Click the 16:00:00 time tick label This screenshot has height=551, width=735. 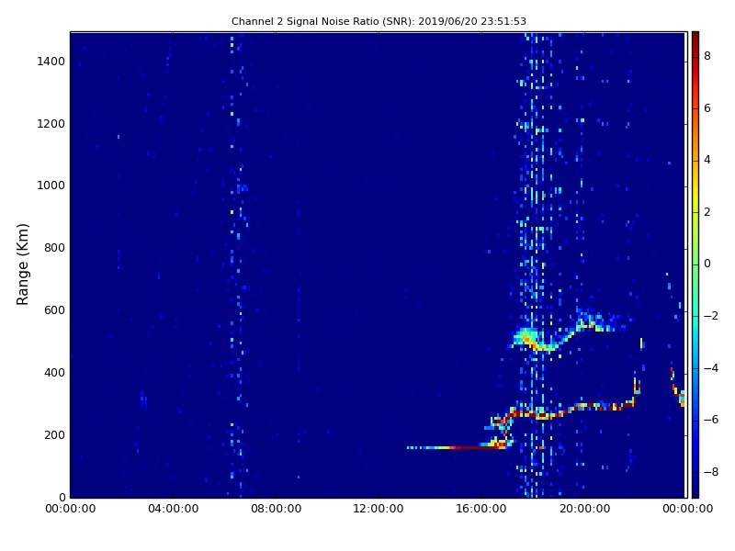[481, 509]
